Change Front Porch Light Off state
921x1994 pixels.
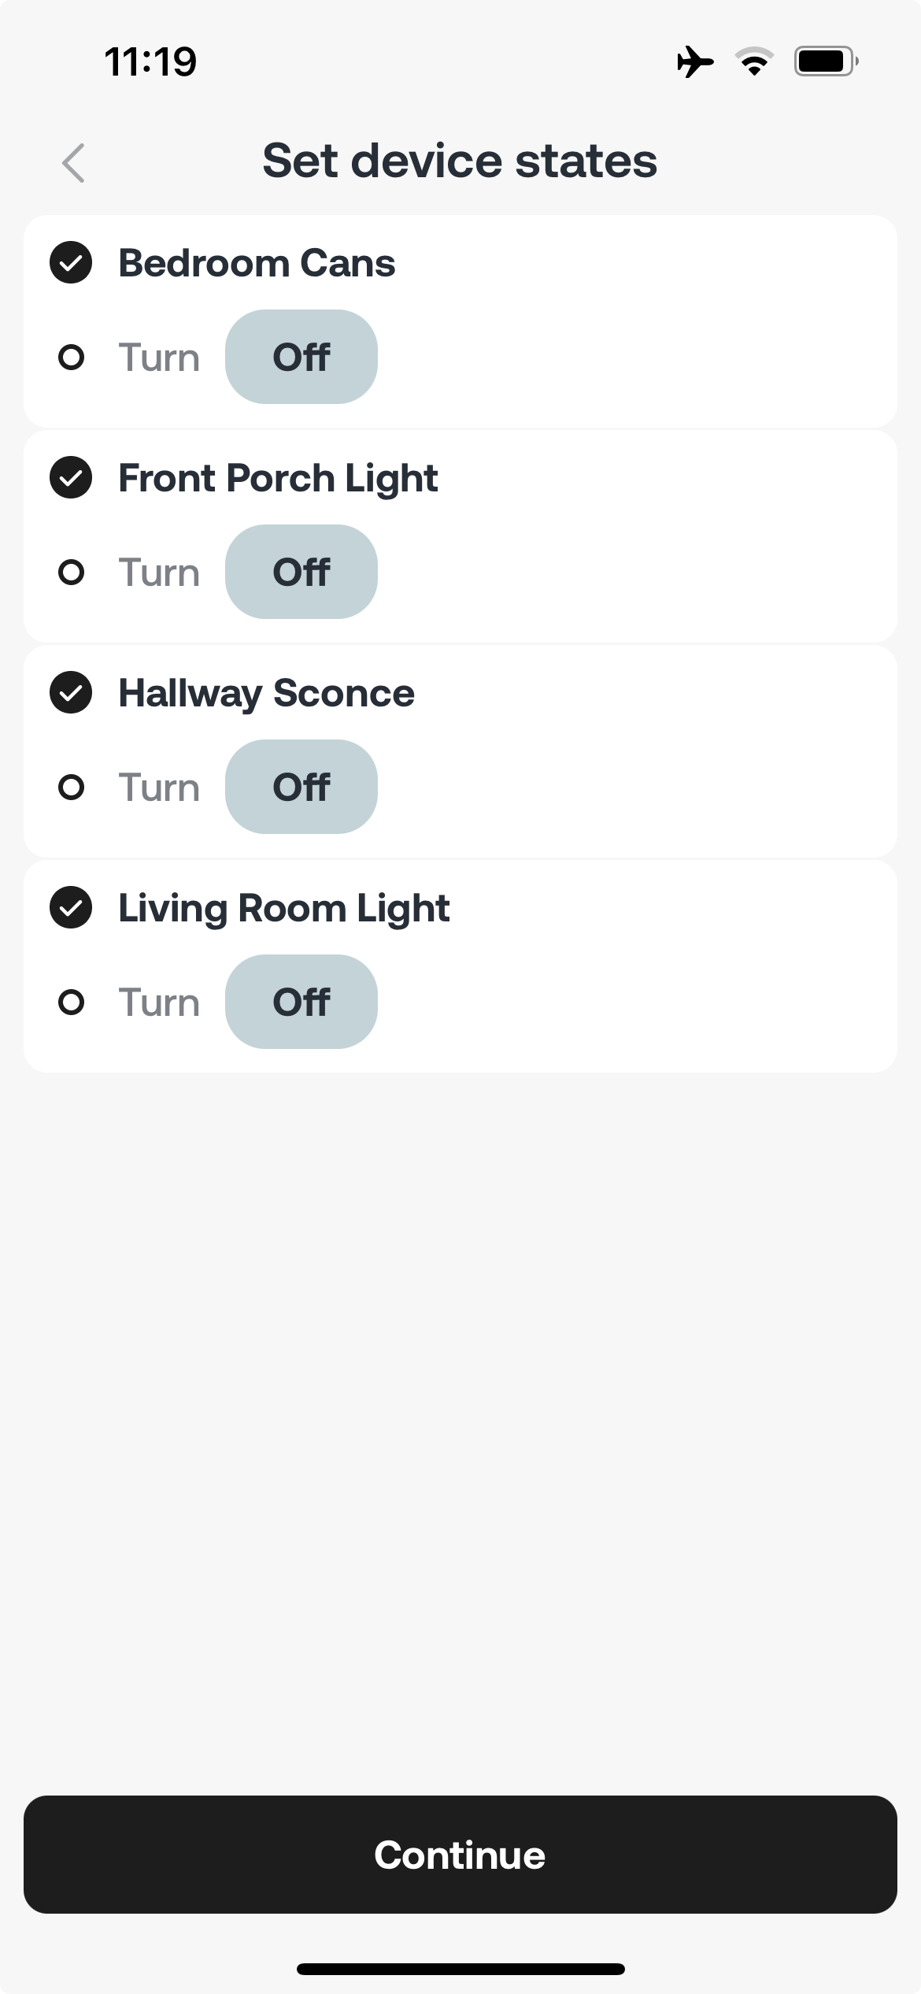click(301, 572)
